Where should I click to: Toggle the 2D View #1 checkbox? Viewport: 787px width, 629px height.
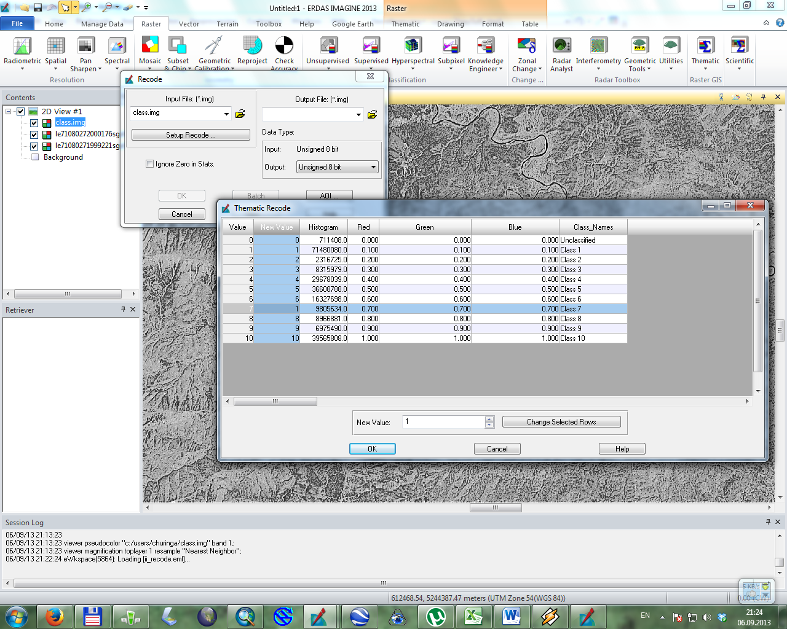pyautogui.click(x=21, y=112)
